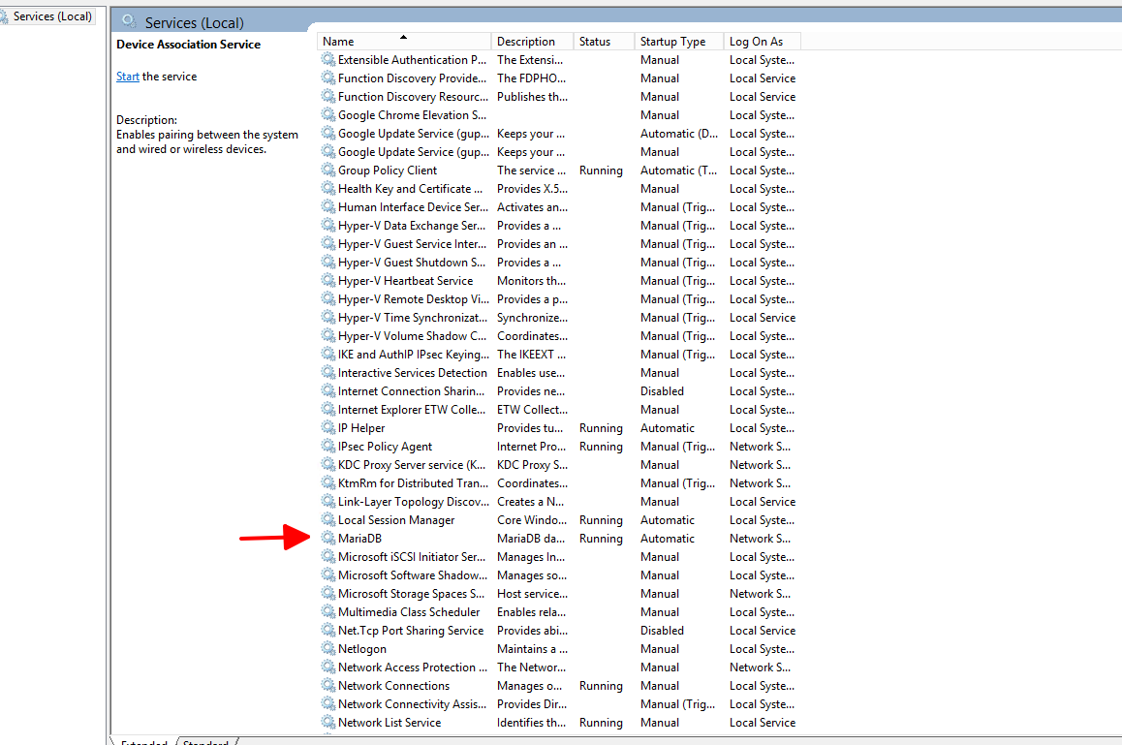Click gear icon of Net.Tcp Port Sharing Service

(327, 630)
